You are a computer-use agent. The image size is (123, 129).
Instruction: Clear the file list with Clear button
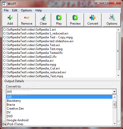pos(43,20)
